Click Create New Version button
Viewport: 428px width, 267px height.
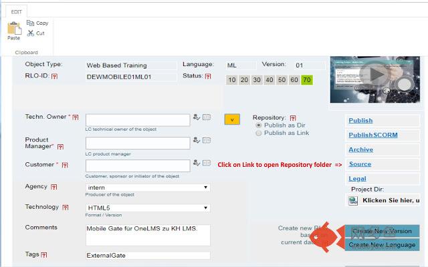pyautogui.click(x=382, y=231)
